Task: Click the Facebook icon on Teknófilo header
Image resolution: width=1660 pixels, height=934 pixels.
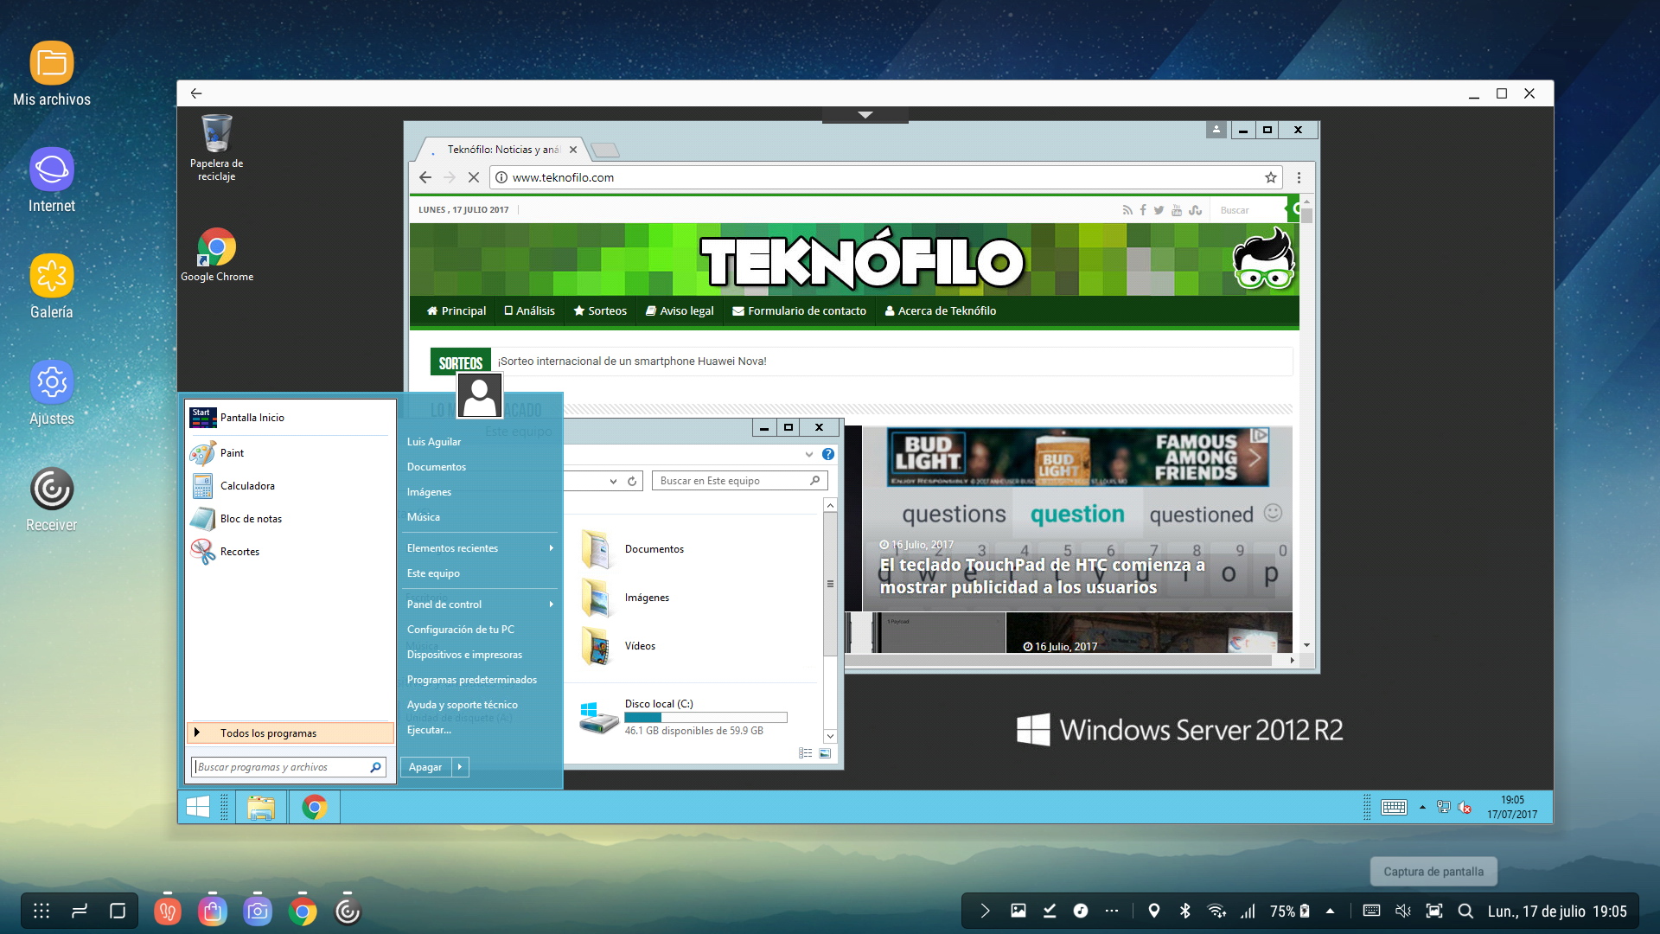Action: point(1143,210)
